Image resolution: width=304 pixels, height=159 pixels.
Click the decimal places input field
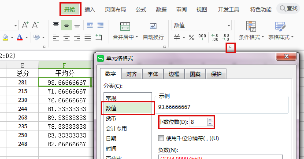coord(198,122)
